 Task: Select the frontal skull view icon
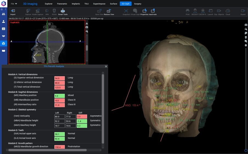pyautogui.click(x=246, y=37)
